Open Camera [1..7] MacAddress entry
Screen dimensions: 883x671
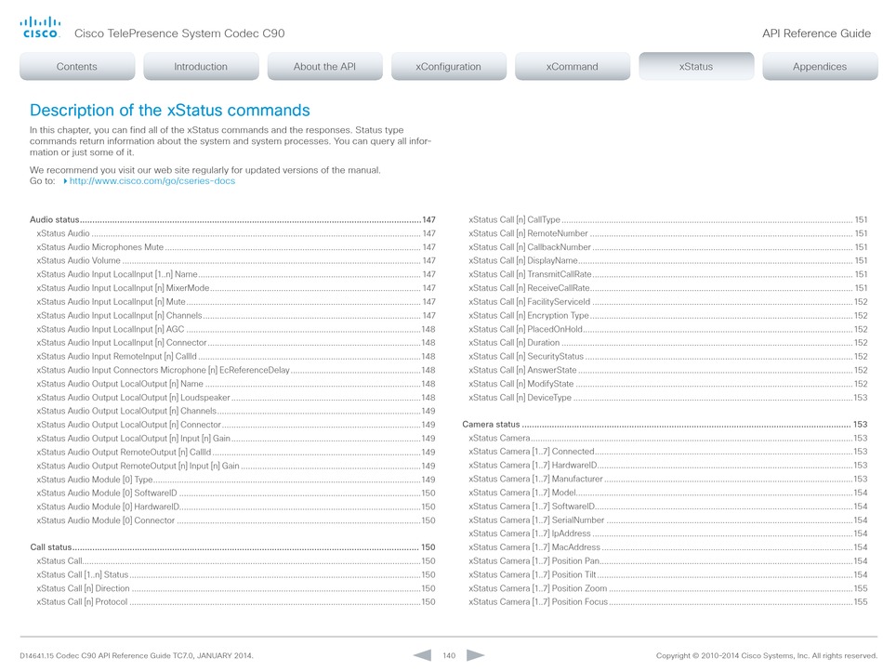click(x=668, y=547)
